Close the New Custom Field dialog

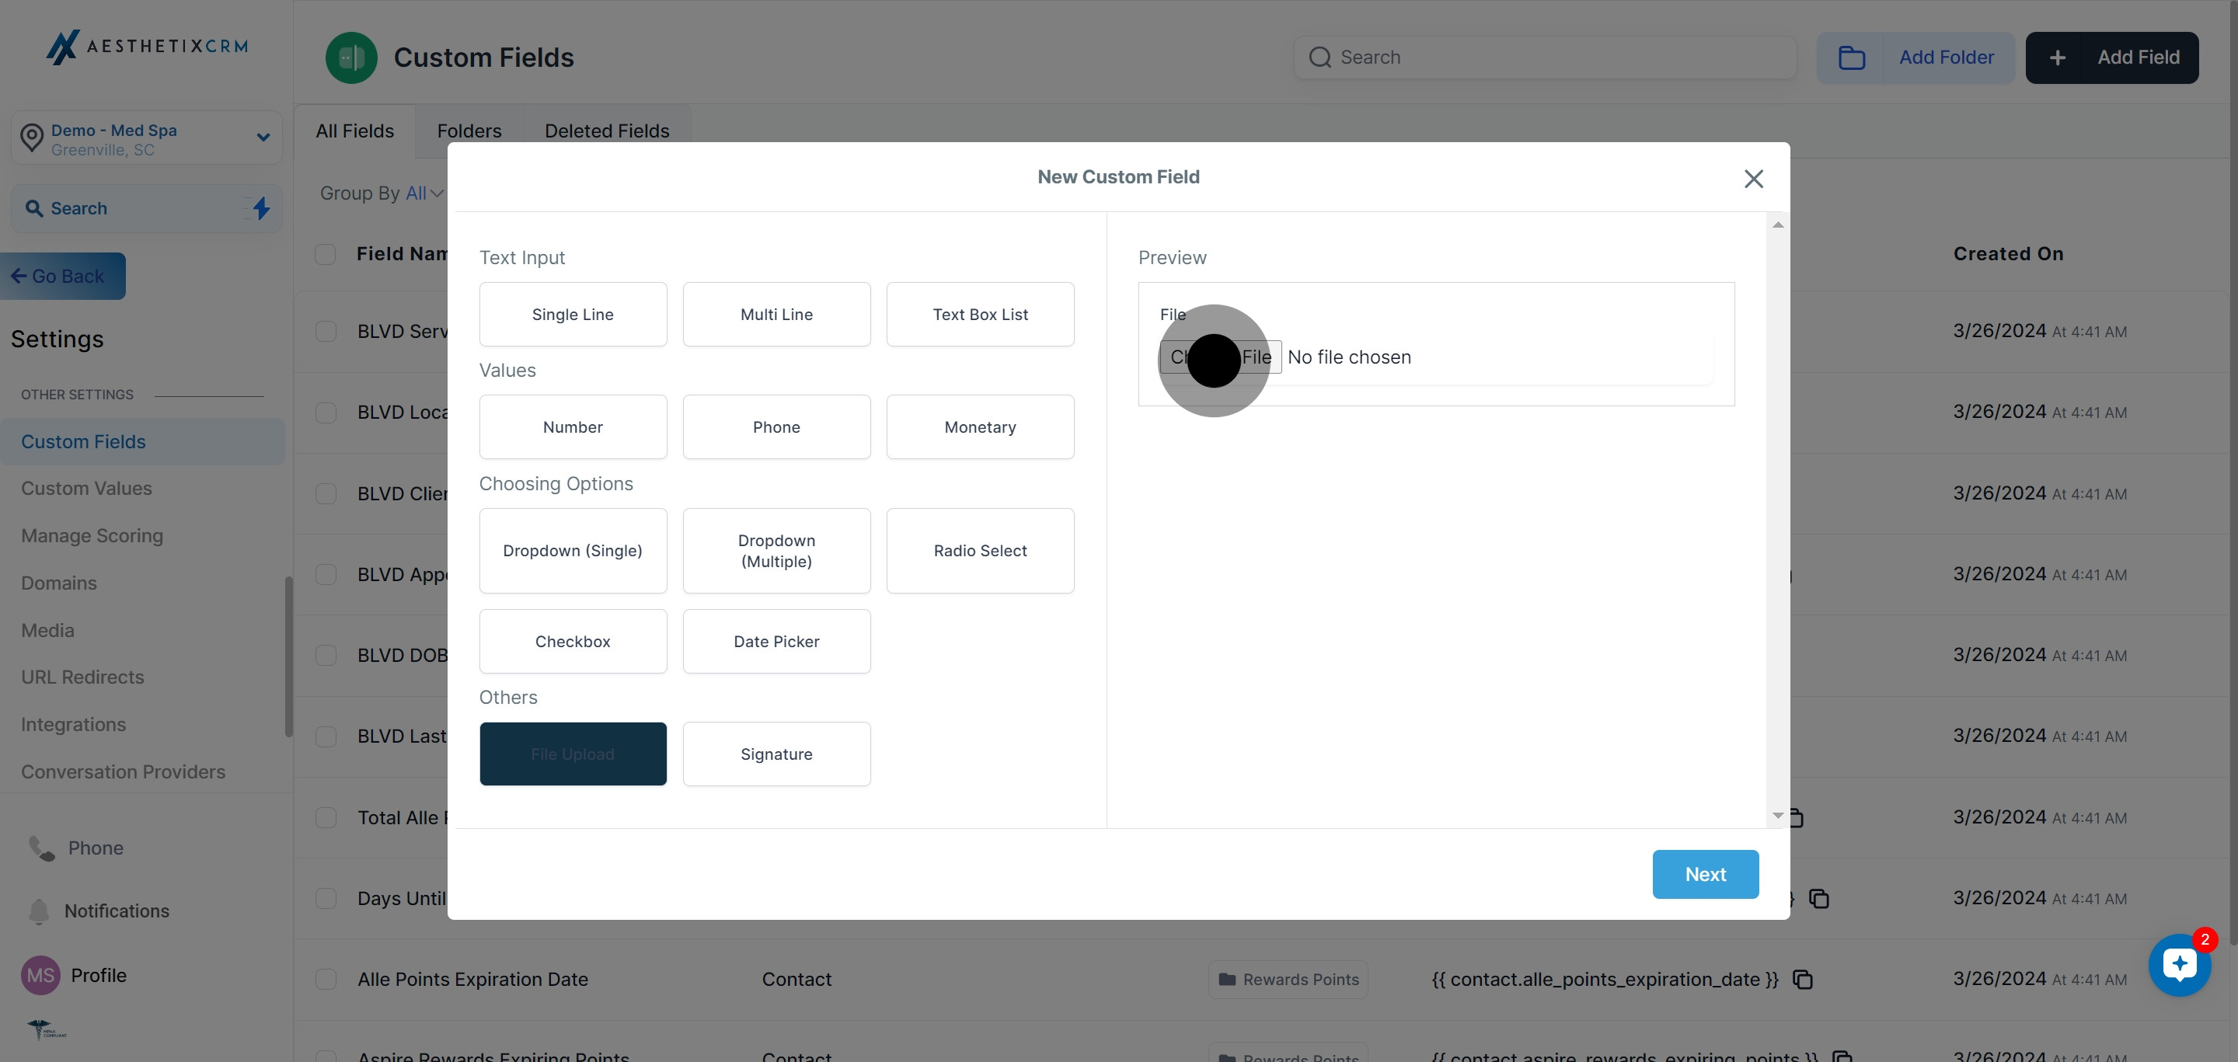(1753, 178)
